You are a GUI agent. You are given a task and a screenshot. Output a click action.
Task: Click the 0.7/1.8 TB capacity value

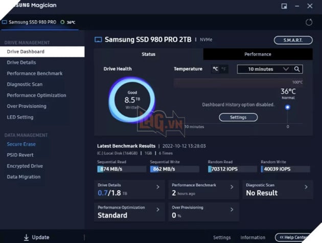[112, 193]
